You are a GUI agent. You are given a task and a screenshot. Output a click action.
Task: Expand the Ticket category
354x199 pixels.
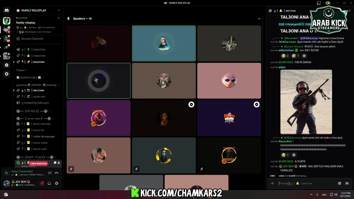coord(22,70)
